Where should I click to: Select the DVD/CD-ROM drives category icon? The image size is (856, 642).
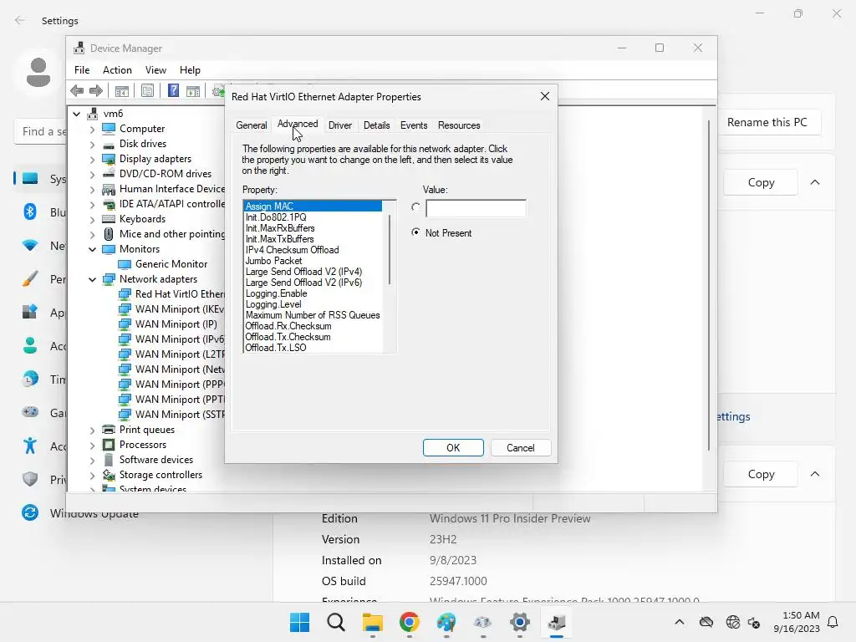[x=109, y=174]
